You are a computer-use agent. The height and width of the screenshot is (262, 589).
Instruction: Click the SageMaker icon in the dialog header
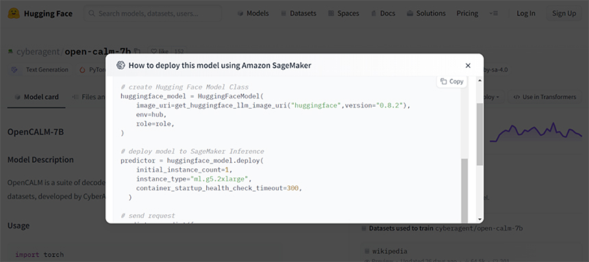click(121, 65)
